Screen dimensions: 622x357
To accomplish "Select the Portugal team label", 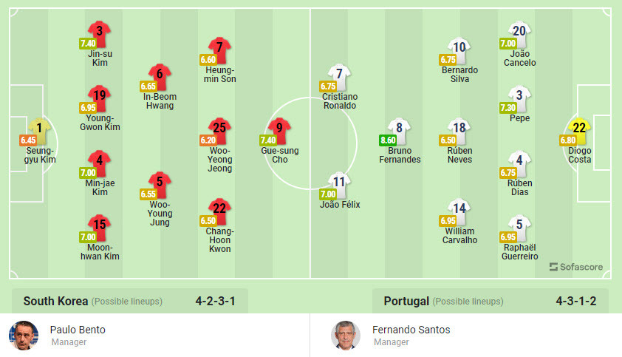I will [406, 301].
